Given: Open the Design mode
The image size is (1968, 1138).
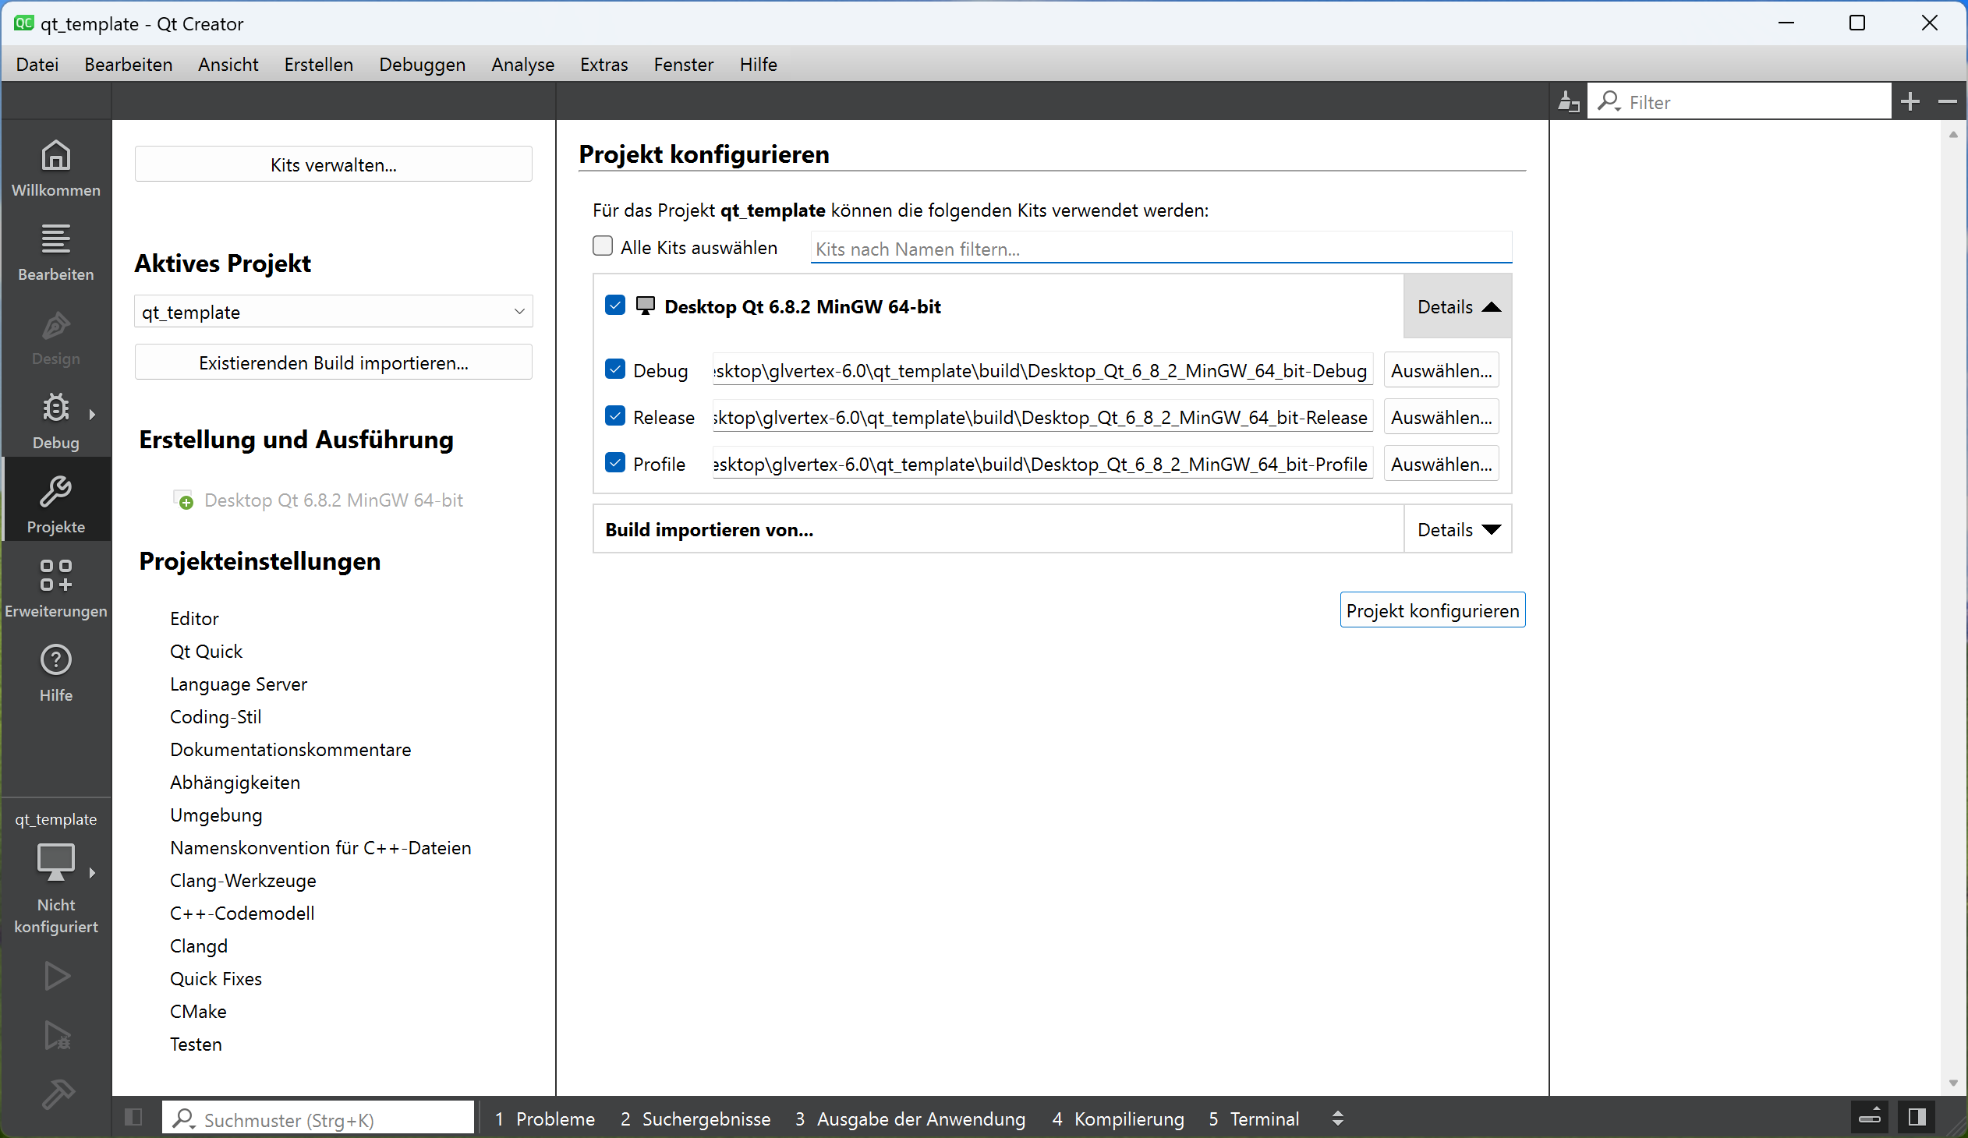Looking at the screenshot, I should [x=55, y=338].
